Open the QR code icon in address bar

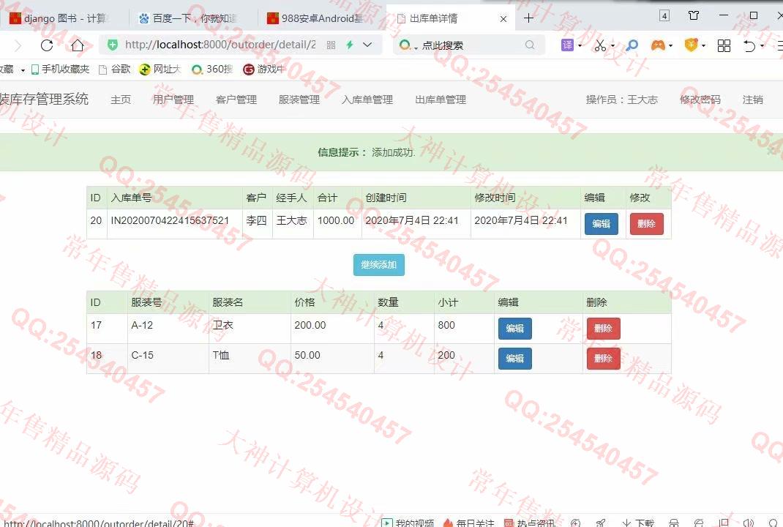[331, 45]
